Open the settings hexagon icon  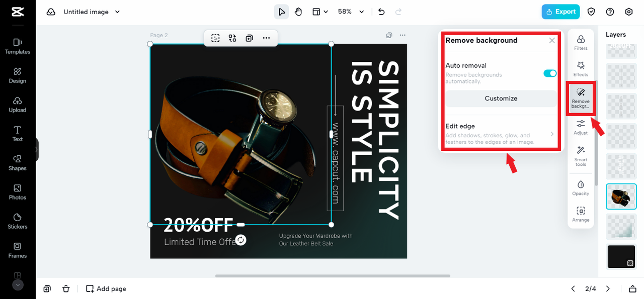click(x=629, y=12)
